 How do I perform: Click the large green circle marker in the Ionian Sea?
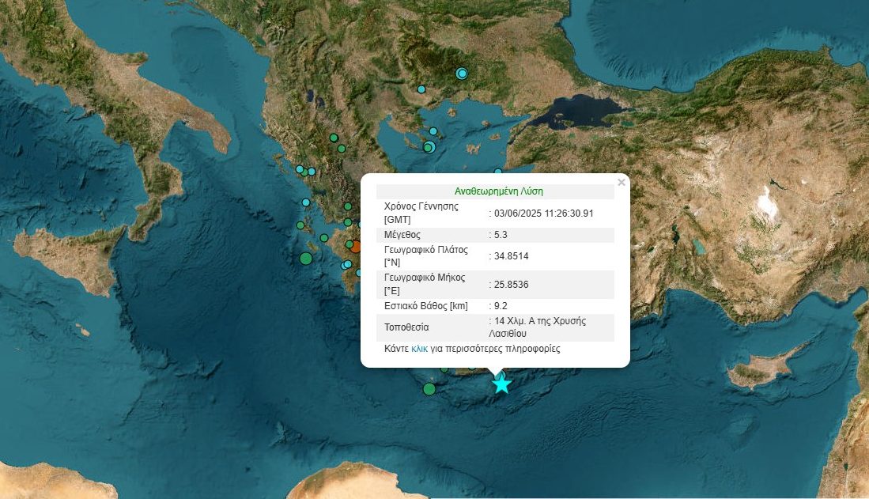(x=305, y=259)
